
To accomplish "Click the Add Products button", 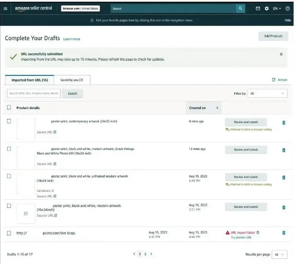I will [x=273, y=36].
